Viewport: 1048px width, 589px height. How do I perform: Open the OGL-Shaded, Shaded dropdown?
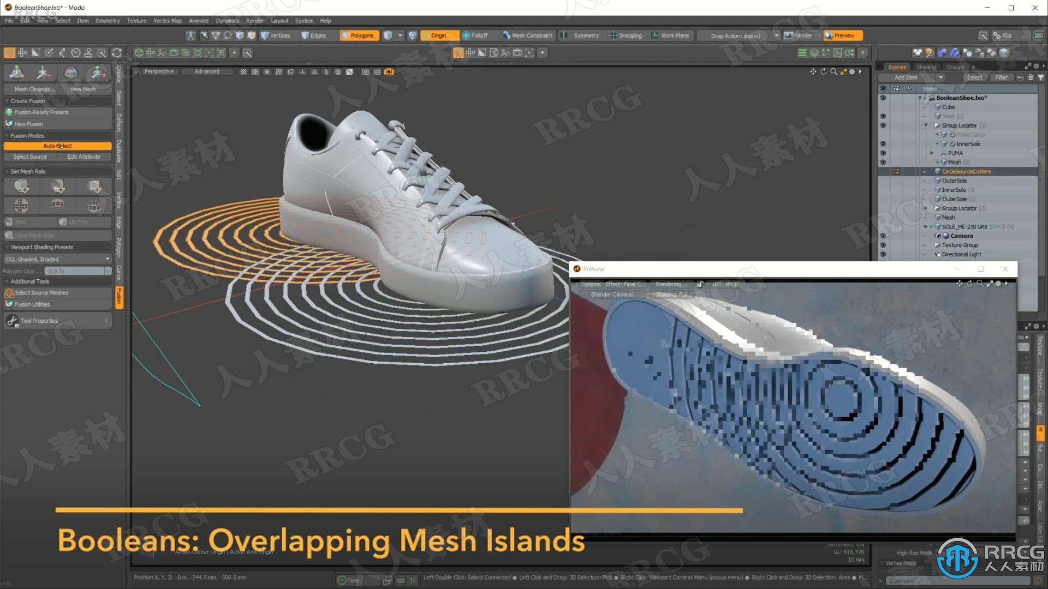[x=57, y=260]
